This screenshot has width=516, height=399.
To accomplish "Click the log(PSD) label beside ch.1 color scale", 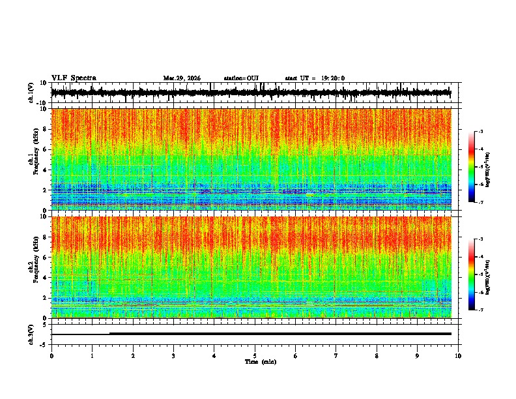I will click(488, 170).
